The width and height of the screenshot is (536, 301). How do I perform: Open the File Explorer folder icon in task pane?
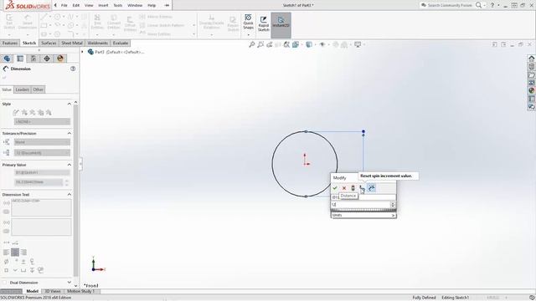tap(531, 74)
